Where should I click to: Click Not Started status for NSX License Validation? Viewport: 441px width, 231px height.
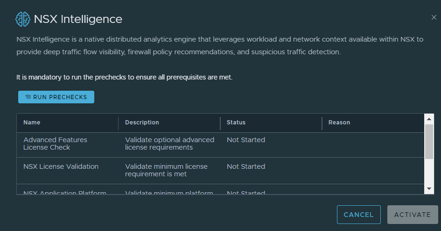246,166
